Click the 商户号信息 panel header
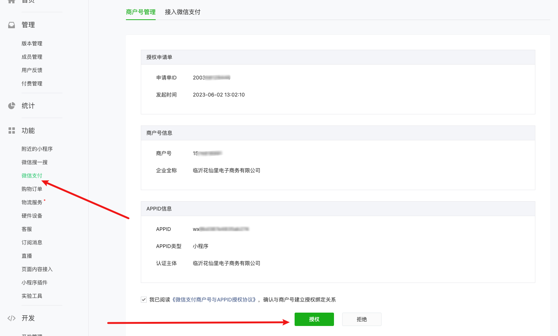Screen dimensions: 558x336 coord(338,133)
